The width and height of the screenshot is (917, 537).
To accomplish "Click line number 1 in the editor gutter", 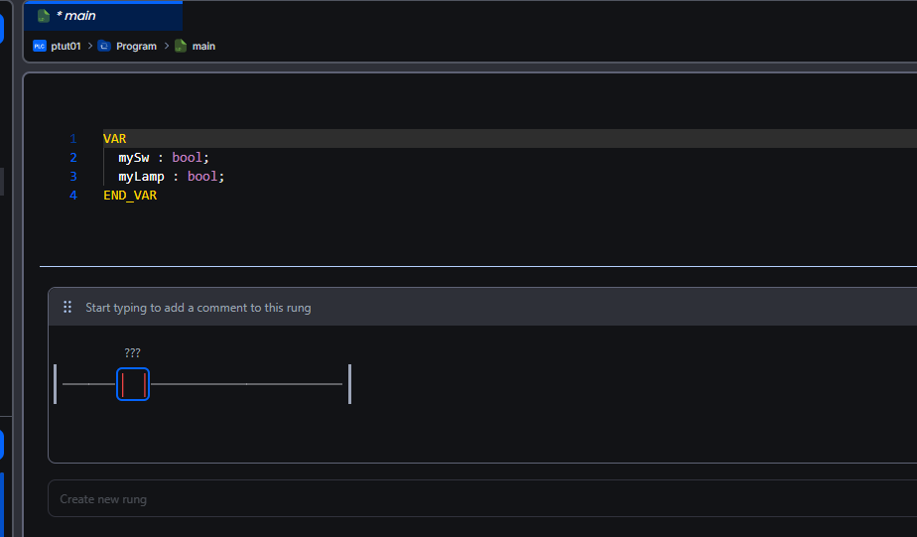I will (x=73, y=139).
